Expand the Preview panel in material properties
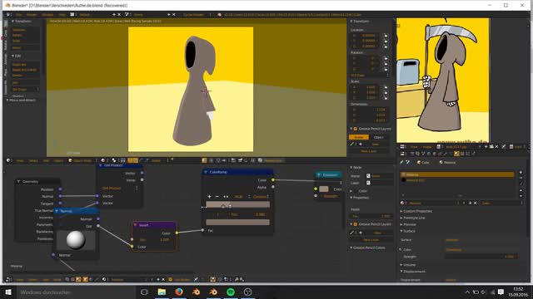Screen dimensions: 533x299 tap(409, 224)
